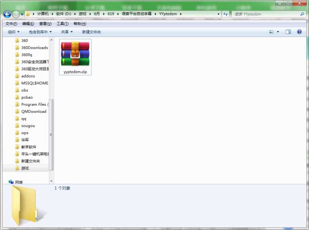Toggle the preview pane
This screenshot has height=230, width=309.
[x=288, y=32]
